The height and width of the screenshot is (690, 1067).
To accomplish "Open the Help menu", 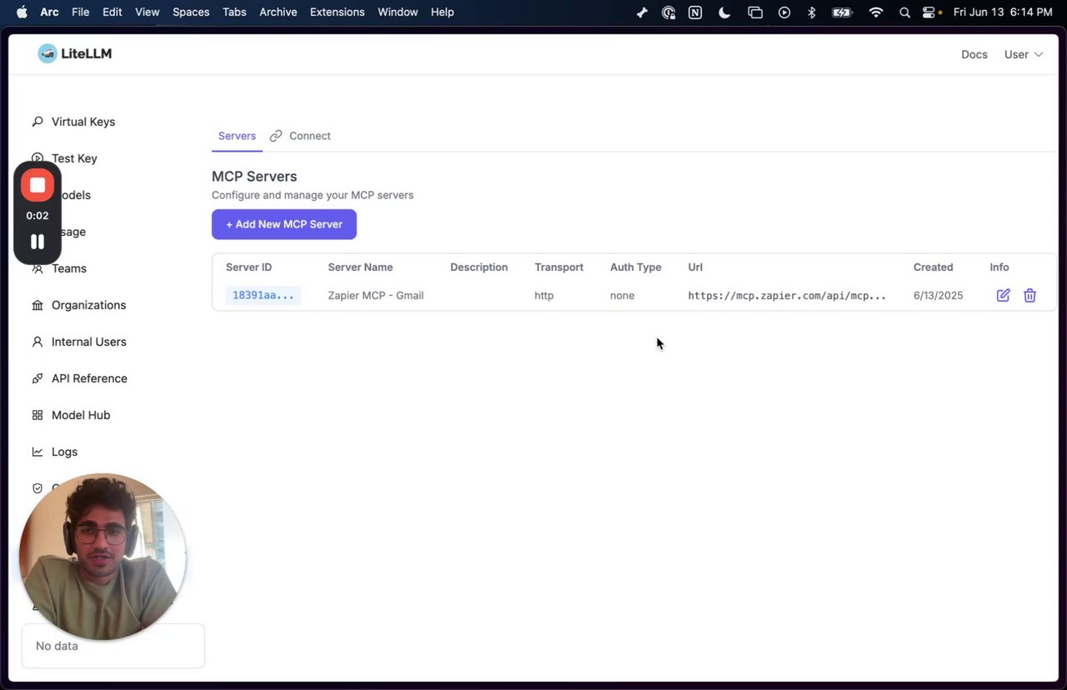I will 443,12.
